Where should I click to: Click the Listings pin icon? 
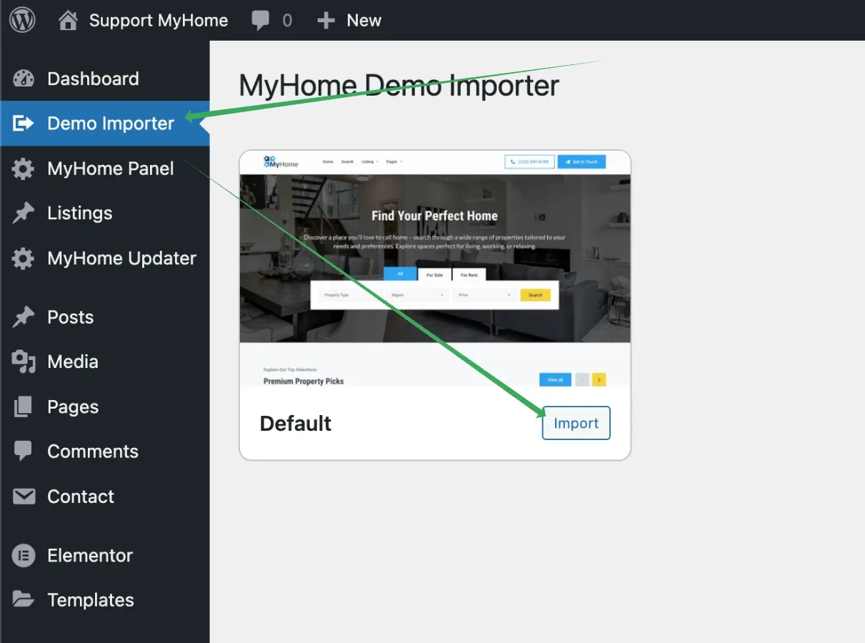(23, 213)
